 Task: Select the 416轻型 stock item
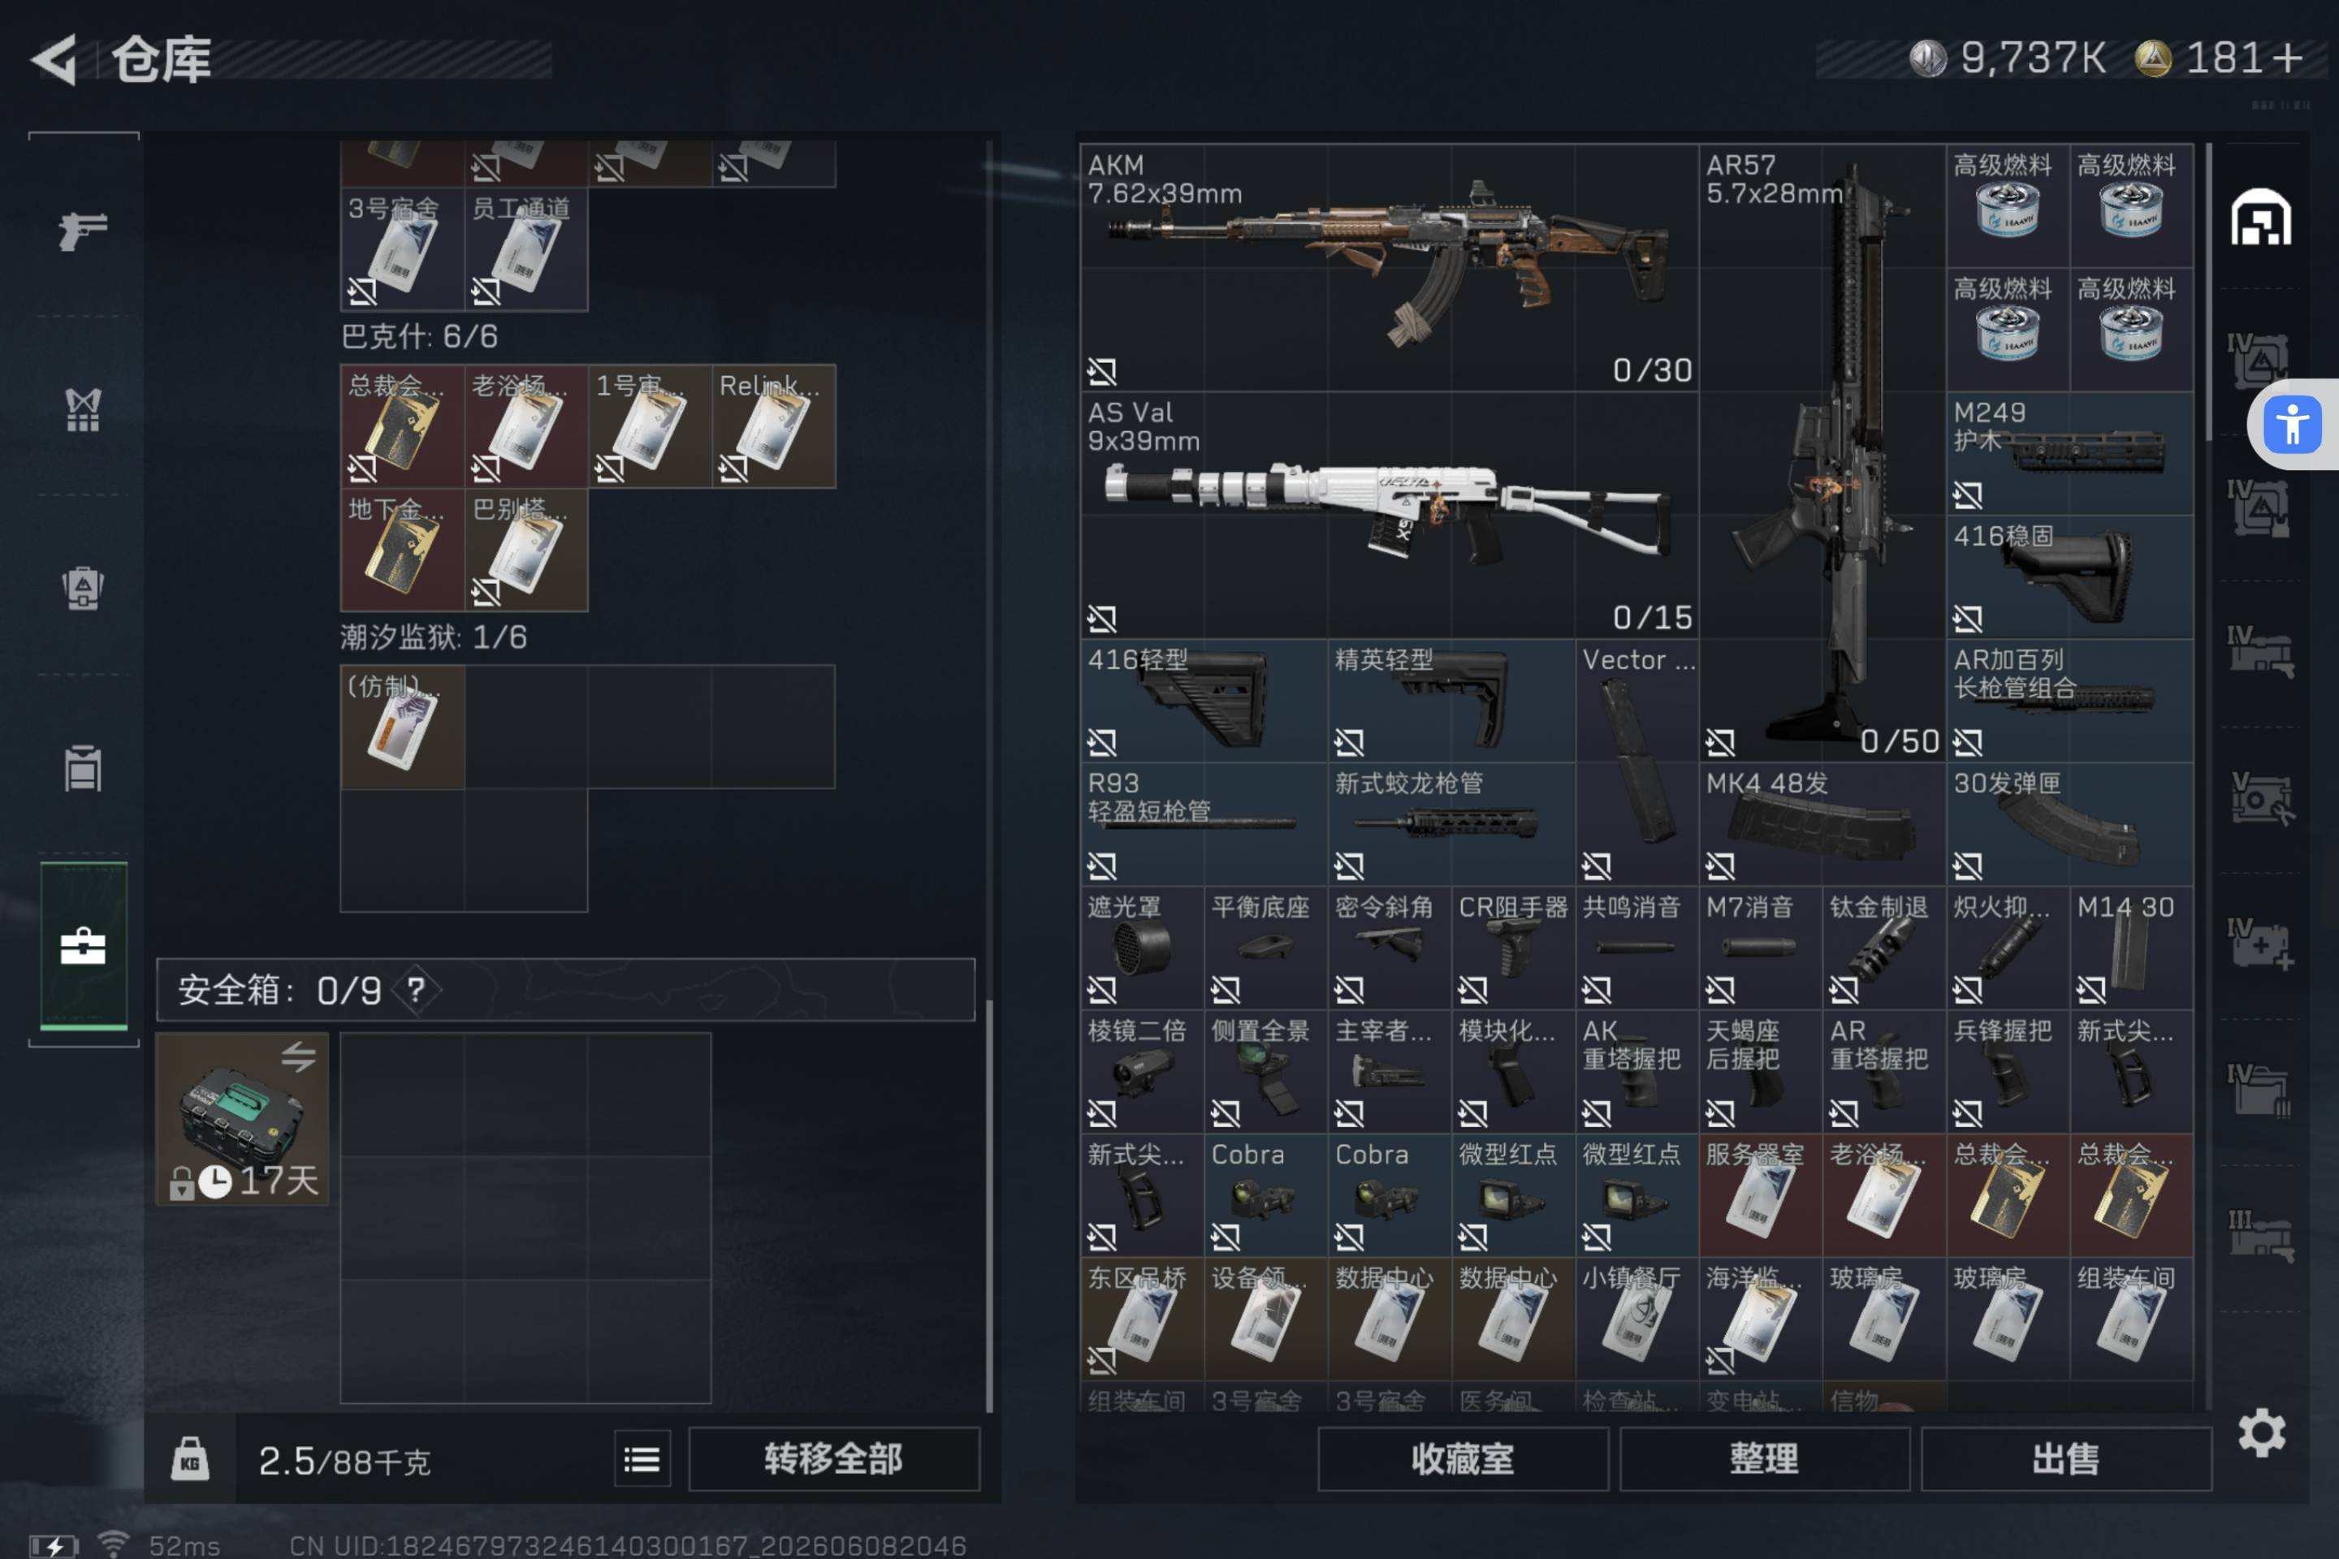point(1204,701)
